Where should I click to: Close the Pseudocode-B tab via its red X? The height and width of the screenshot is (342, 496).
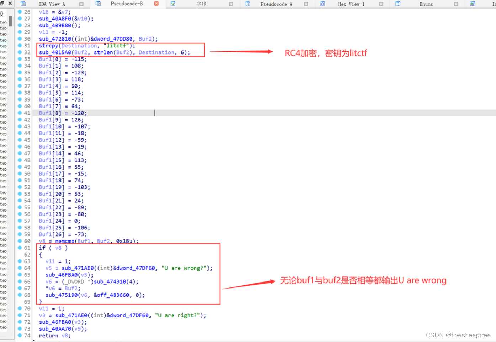click(x=155, y=4)
